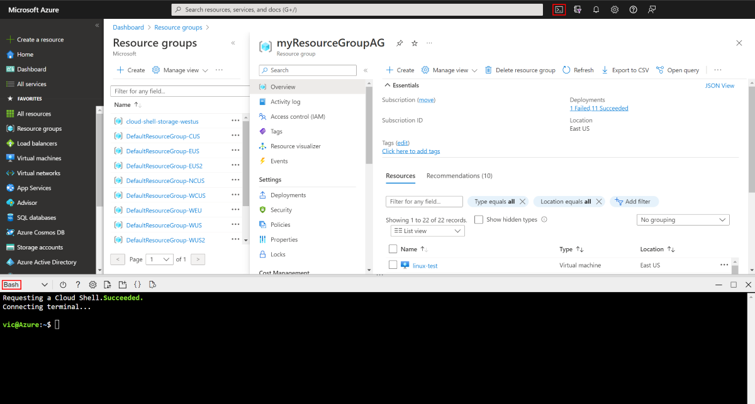Expand Manage view in myResourceGroupAG toolbar
This screenshot has width=755, height=404.
coord(449,70)
